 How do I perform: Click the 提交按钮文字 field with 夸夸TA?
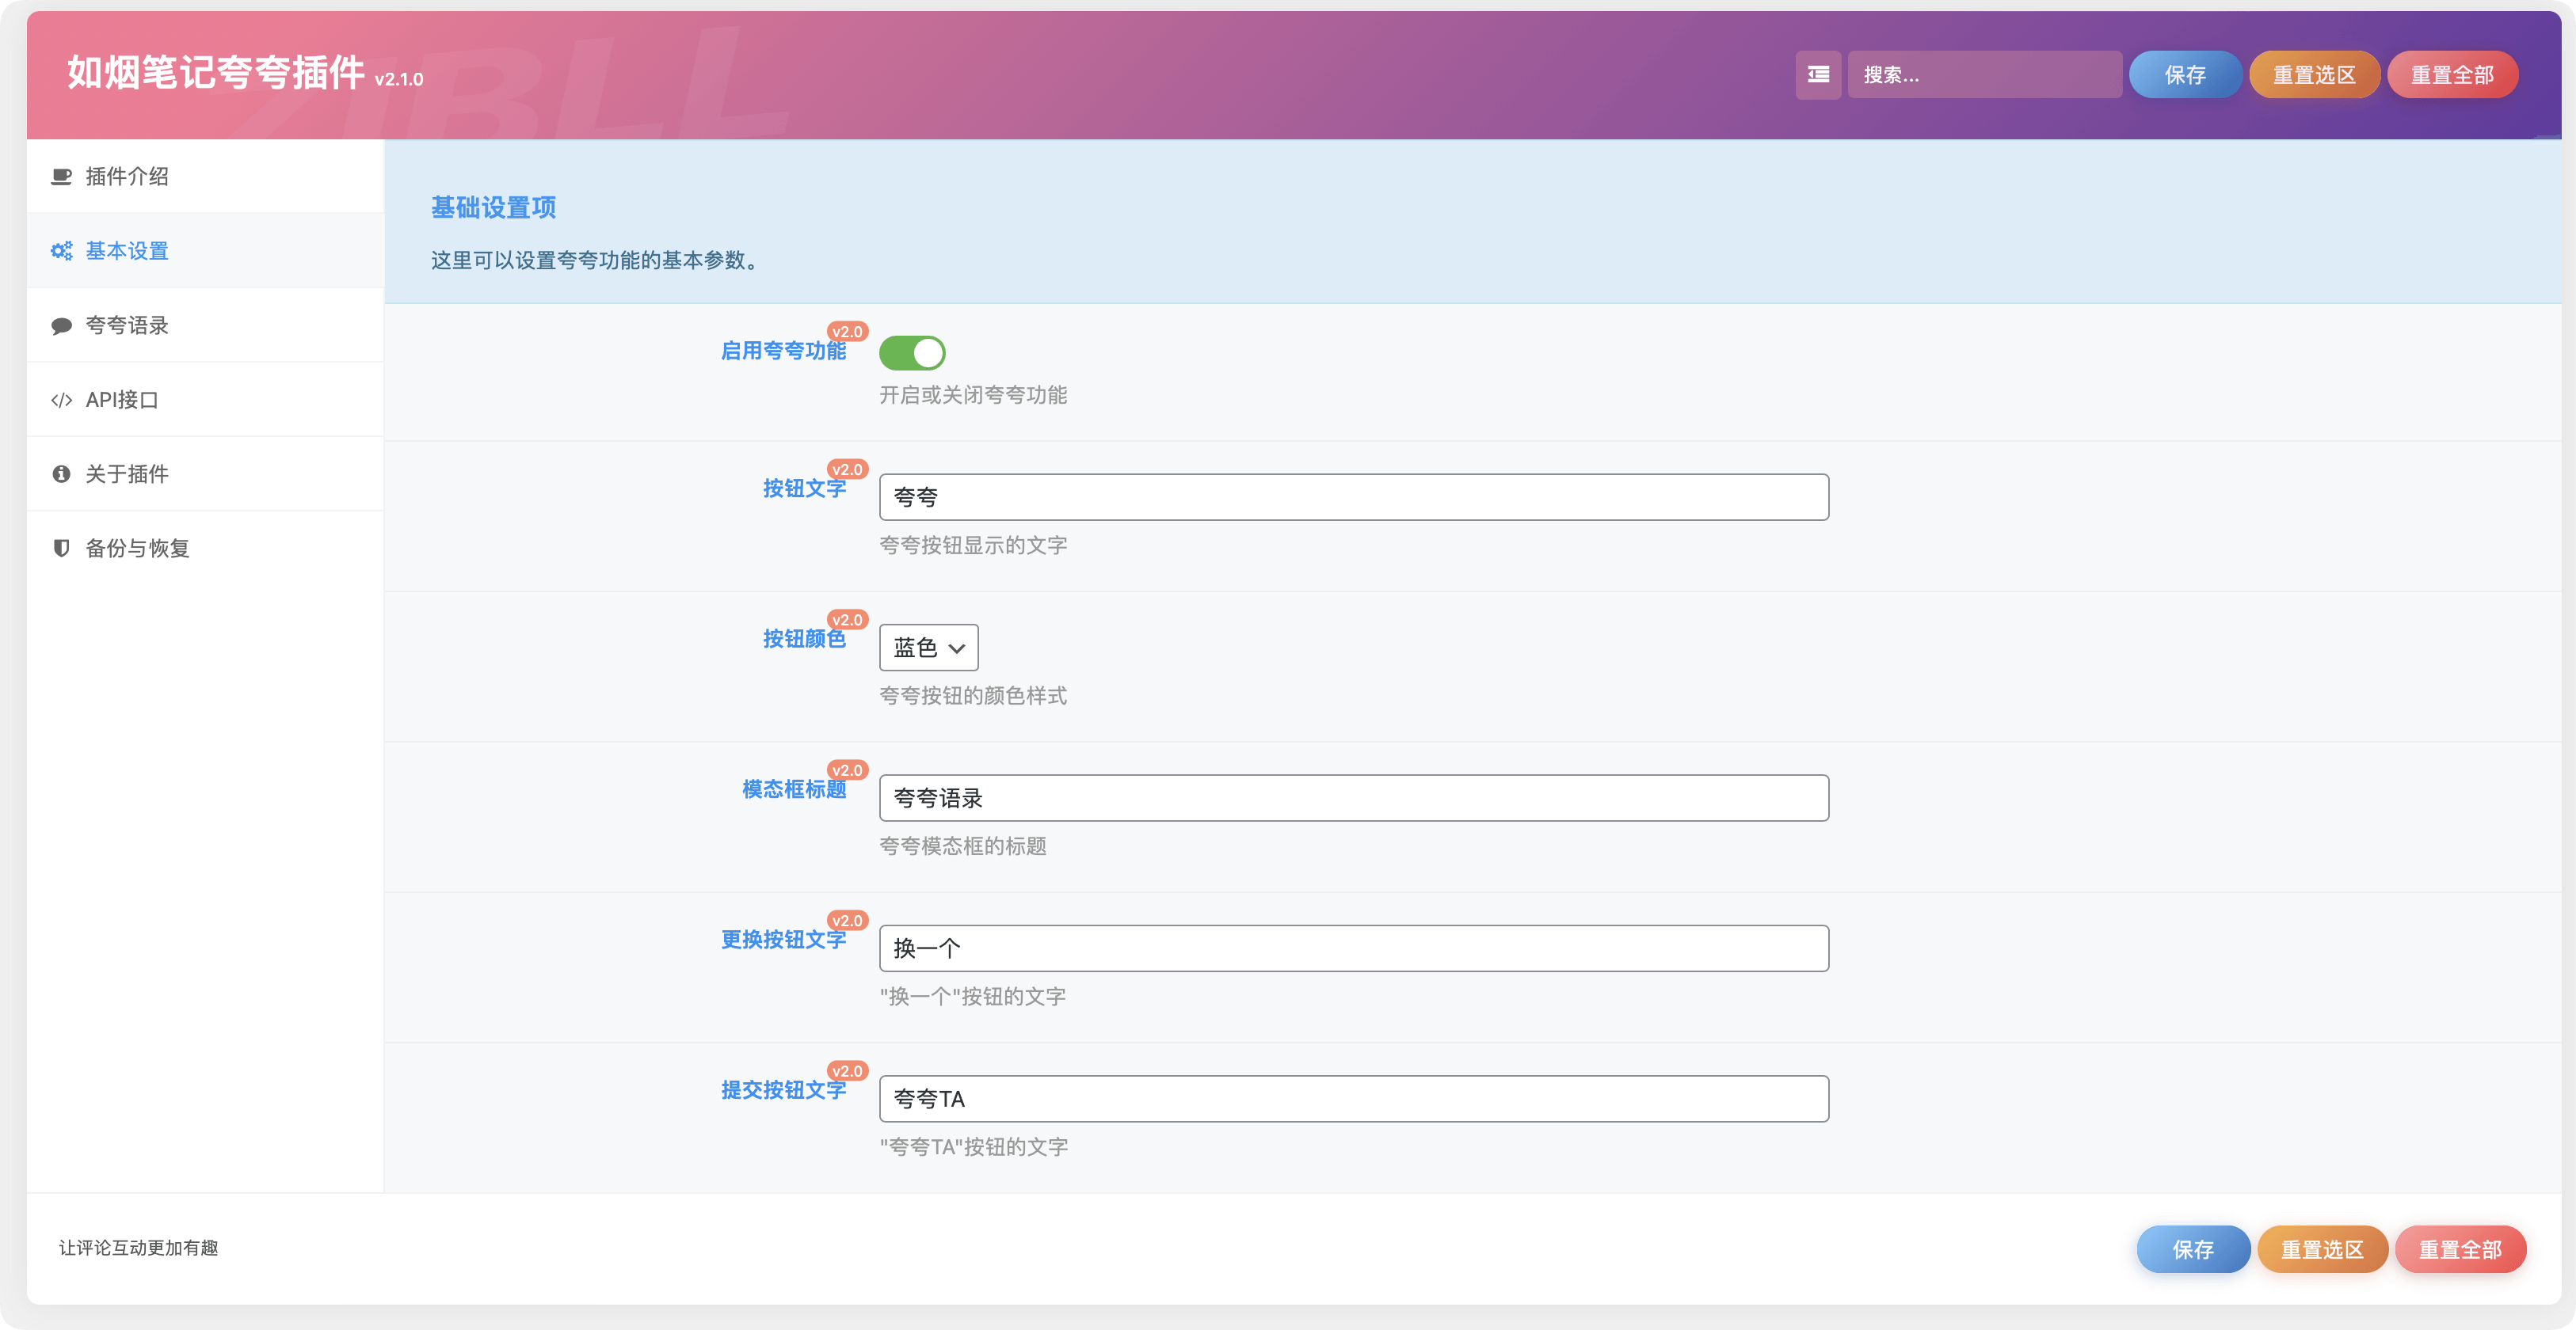tap(1353, 1099)
